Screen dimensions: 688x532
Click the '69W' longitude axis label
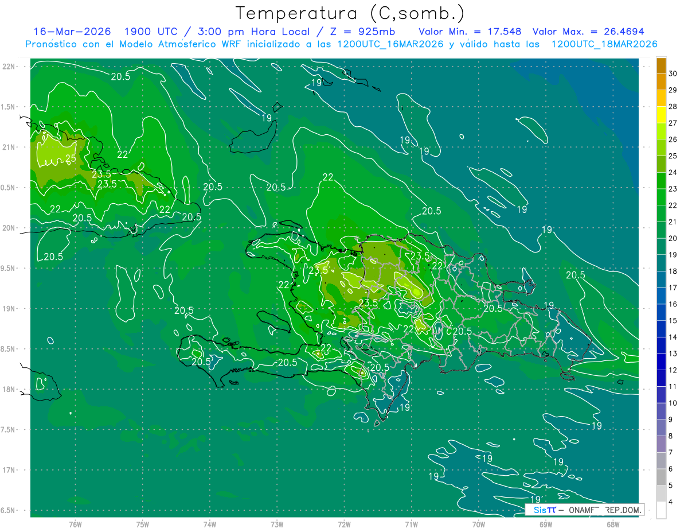pyautogui.click(x=546, y=525)
